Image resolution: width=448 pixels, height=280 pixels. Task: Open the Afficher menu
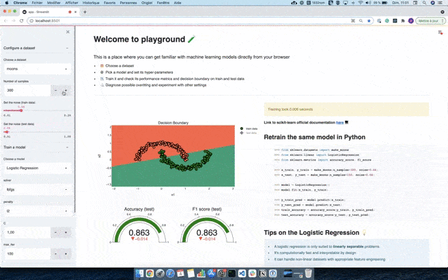tap(72, 3)
